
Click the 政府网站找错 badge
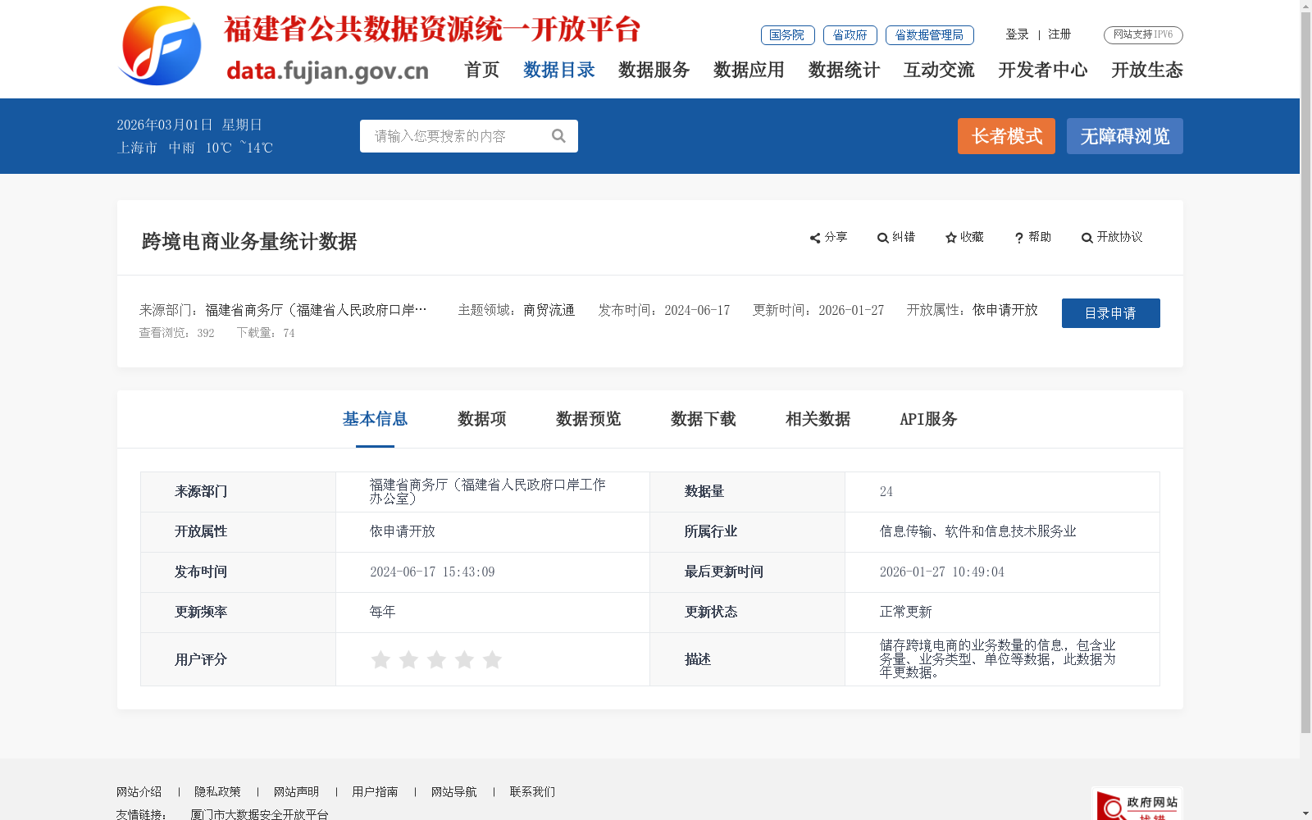click(1137, 804)
